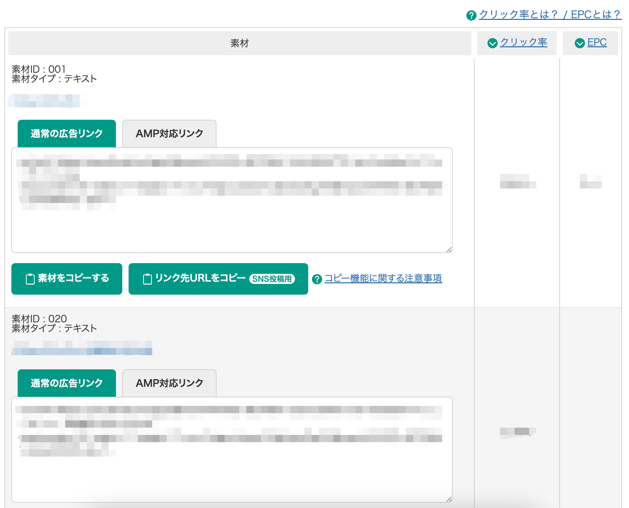Select 通常の広告リンク tab for 素材ID 020
The image size is (629, 508).
tap(67, 383)
